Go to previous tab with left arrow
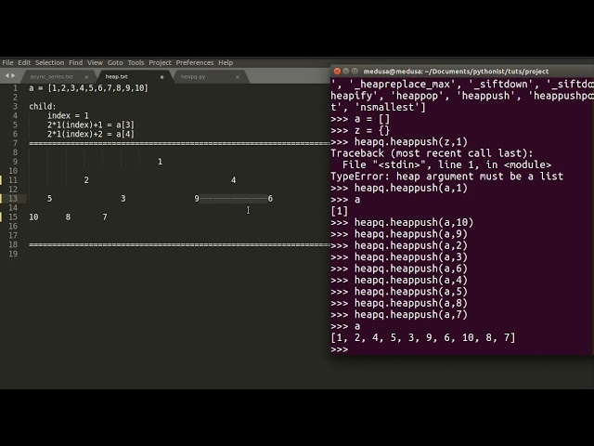This screenshot has width=594, height=446. pyautogui.click(x=6, y=76)
